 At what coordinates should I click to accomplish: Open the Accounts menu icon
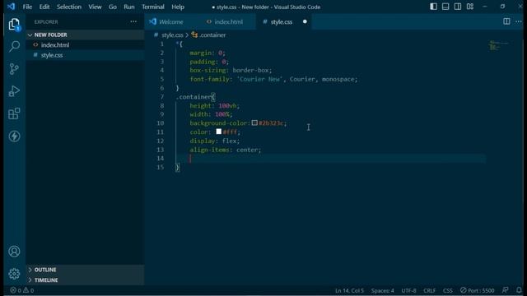[x=14, y=252]
